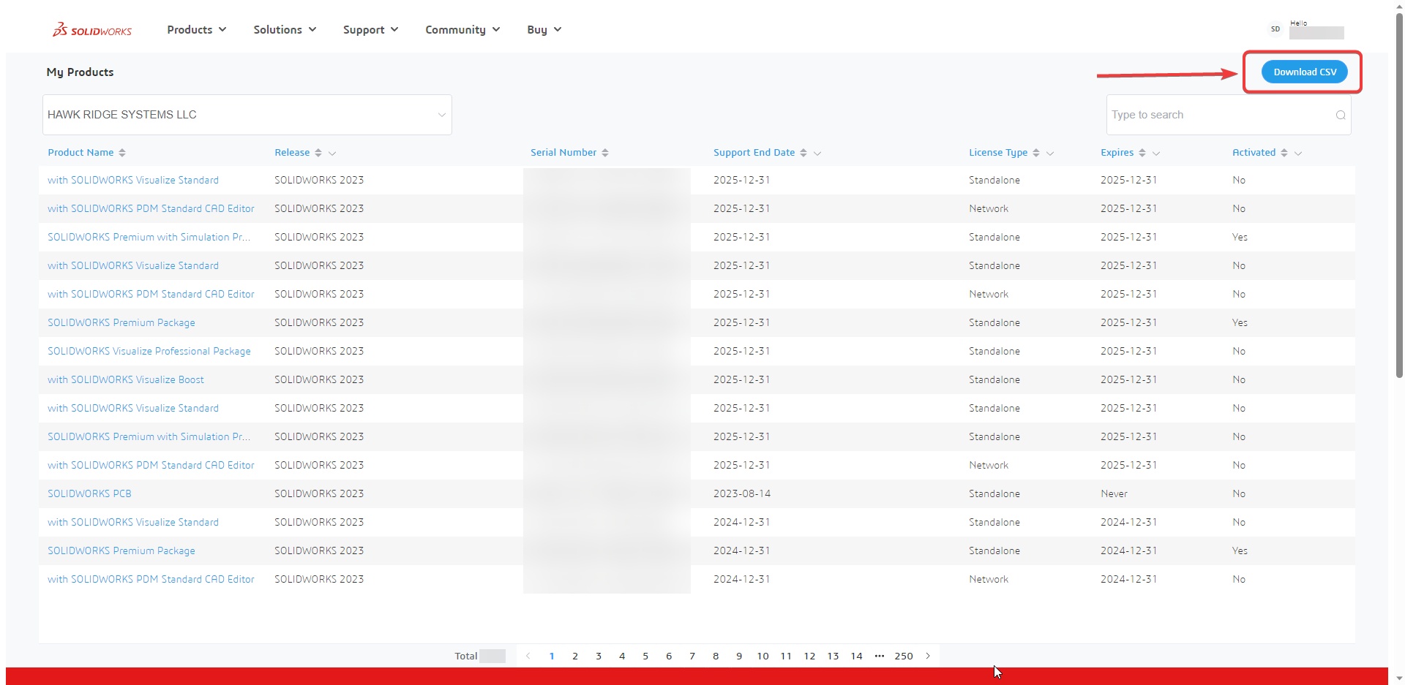Viewport: 1405px width, 685px height.
Task: Click the SD user avatar icon
Action: (x=1275, y=29)
